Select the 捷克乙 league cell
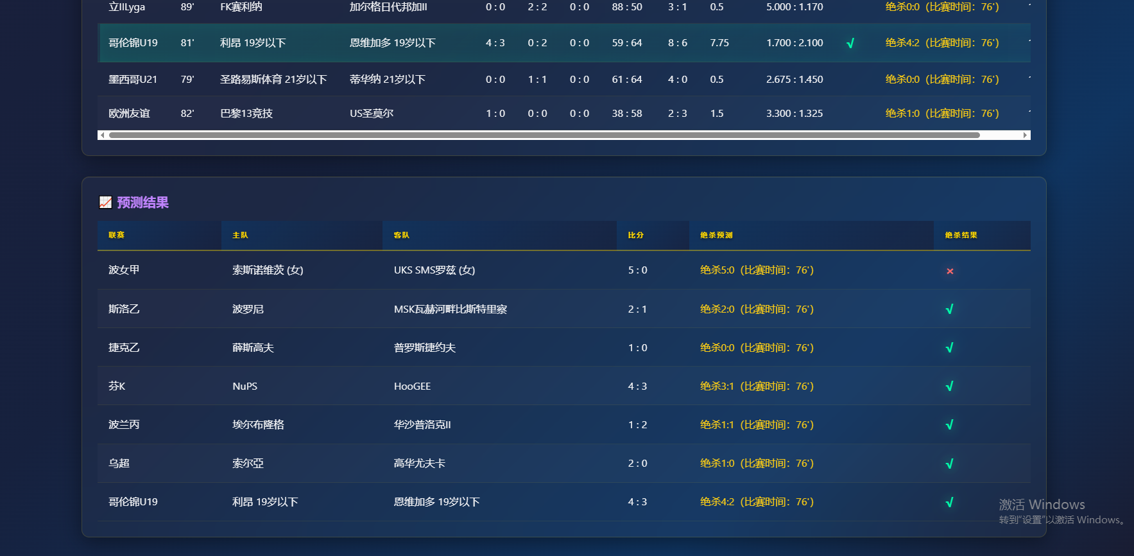 point(124,347)
